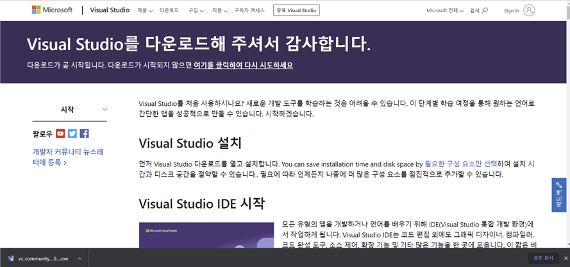Click the vs_community exe download item

tap(44, 258)
